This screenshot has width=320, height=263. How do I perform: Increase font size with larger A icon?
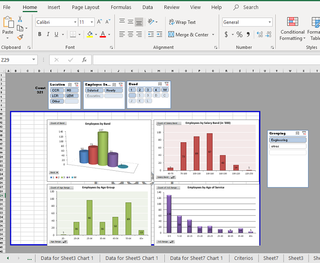(100, 22)
